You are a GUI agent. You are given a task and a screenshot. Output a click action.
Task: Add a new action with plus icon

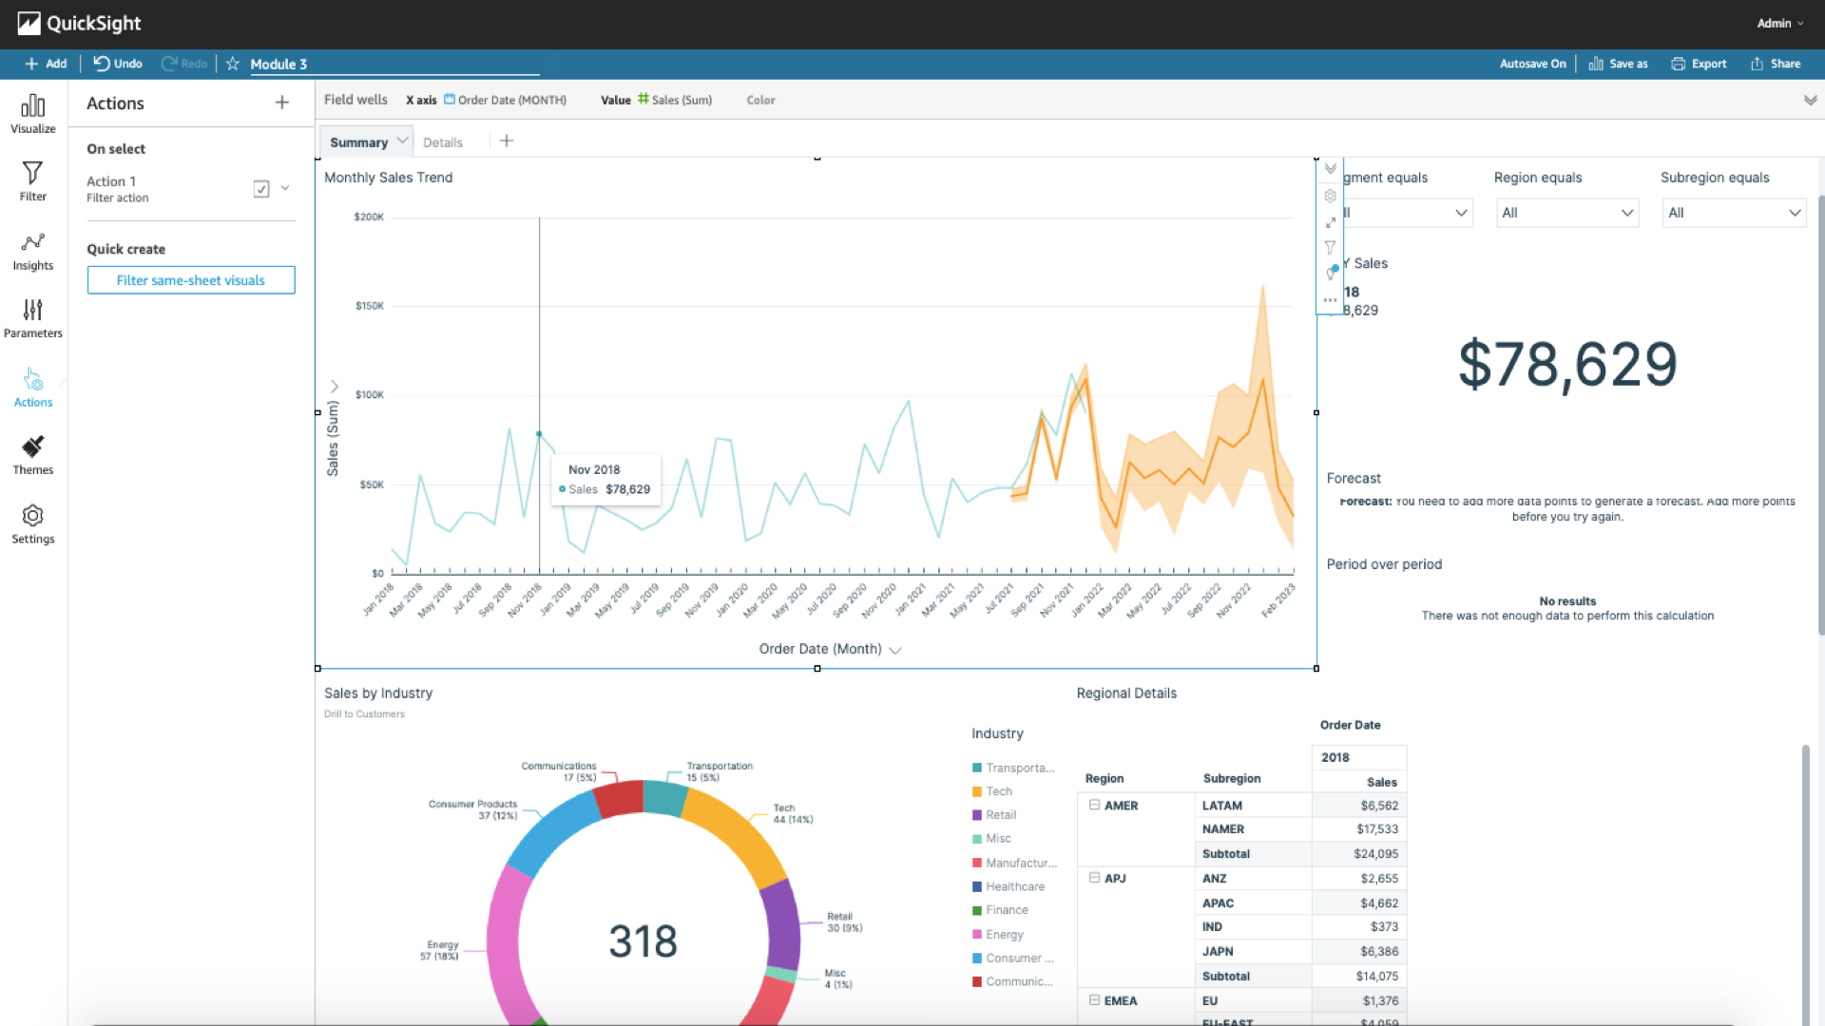click(x=281, y=103)
